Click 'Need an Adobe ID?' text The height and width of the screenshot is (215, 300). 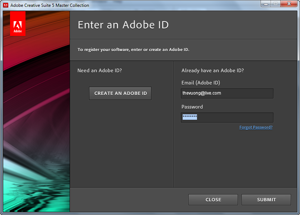pos(99,70)
